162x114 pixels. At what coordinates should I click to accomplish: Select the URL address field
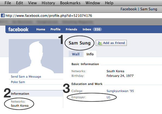point(81,16)
